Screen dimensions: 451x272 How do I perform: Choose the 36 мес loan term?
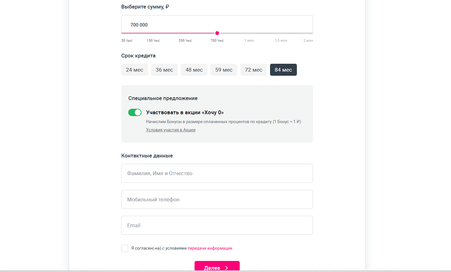coord(164,70)
